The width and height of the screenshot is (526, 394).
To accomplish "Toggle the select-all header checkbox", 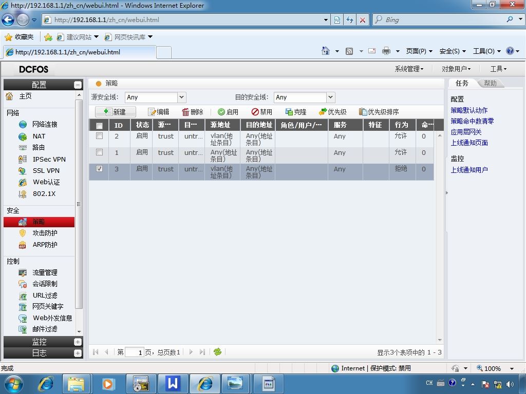I will pyautogui.click(x=99, y=126).
